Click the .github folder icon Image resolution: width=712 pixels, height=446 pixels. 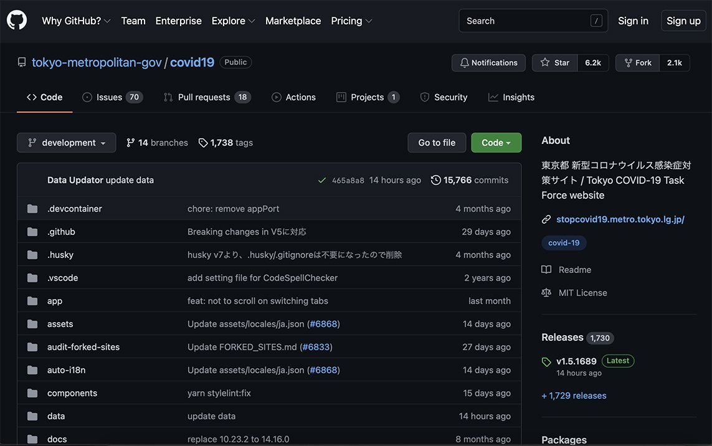coord(32,232)
